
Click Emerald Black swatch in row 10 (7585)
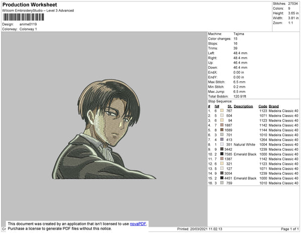tap(222, 154)
